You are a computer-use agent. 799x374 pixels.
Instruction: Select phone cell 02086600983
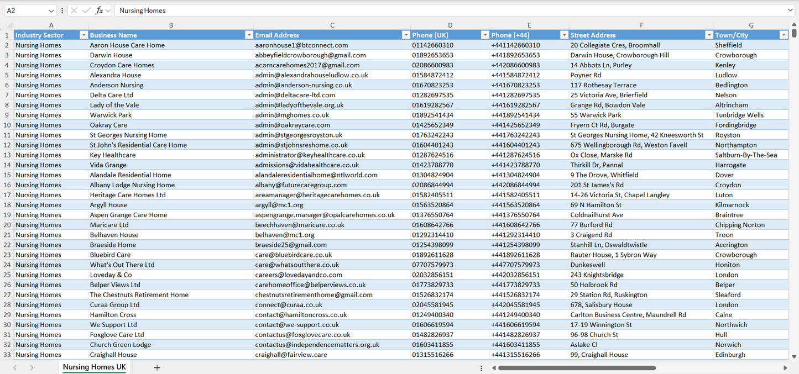[x=450, y=65]
